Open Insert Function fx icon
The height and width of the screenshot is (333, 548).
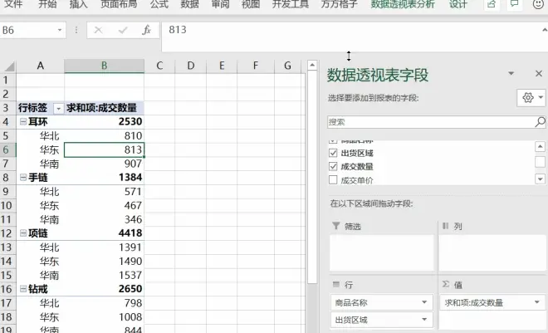tap(147, 31)
